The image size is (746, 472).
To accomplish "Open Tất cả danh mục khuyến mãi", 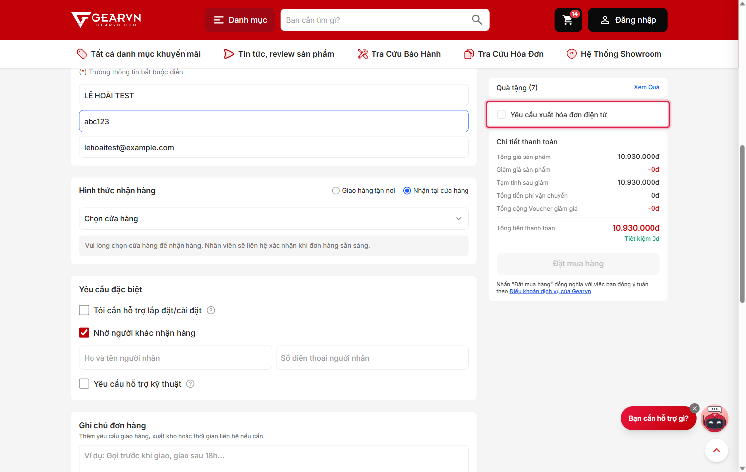I will tap(146, 54).
